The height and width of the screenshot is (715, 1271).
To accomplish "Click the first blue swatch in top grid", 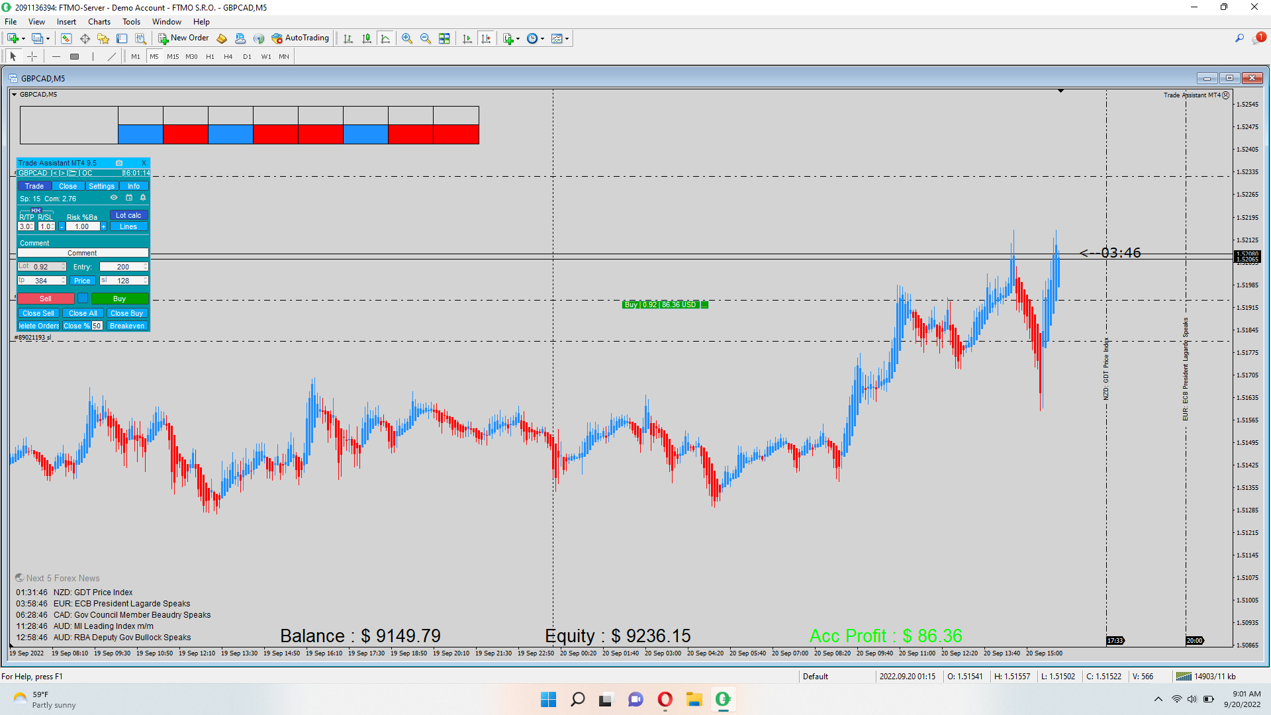I will click(140, 134).
